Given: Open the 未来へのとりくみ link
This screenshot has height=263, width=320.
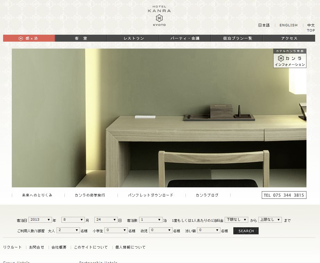Looking at the screenshot, I should click(x=37, y=195).
